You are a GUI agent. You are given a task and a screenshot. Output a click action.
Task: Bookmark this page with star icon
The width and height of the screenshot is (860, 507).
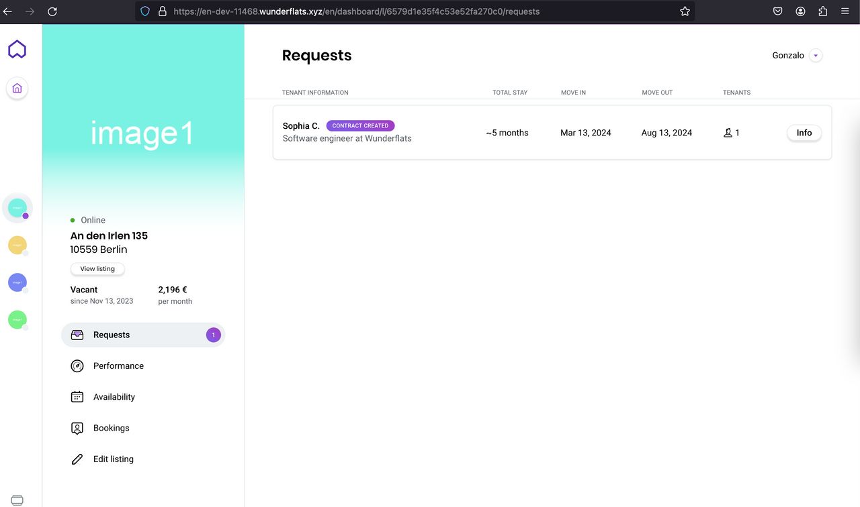tap(685, 11)
